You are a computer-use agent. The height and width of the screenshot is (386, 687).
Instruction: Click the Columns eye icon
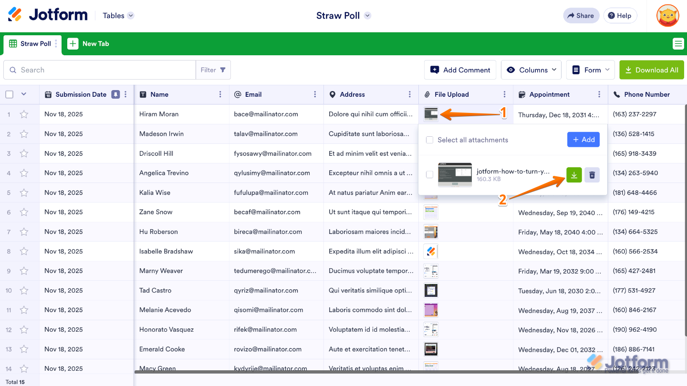click(511, 70)
